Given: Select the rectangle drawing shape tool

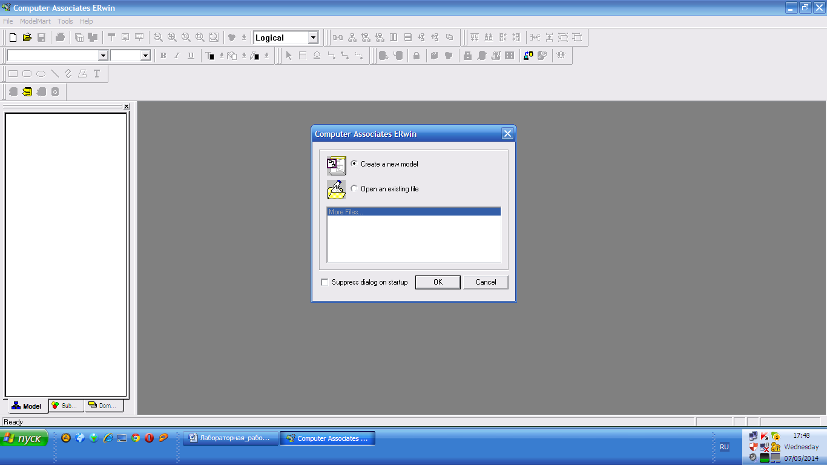Looking at the screenshot, I should pos(13,74).
